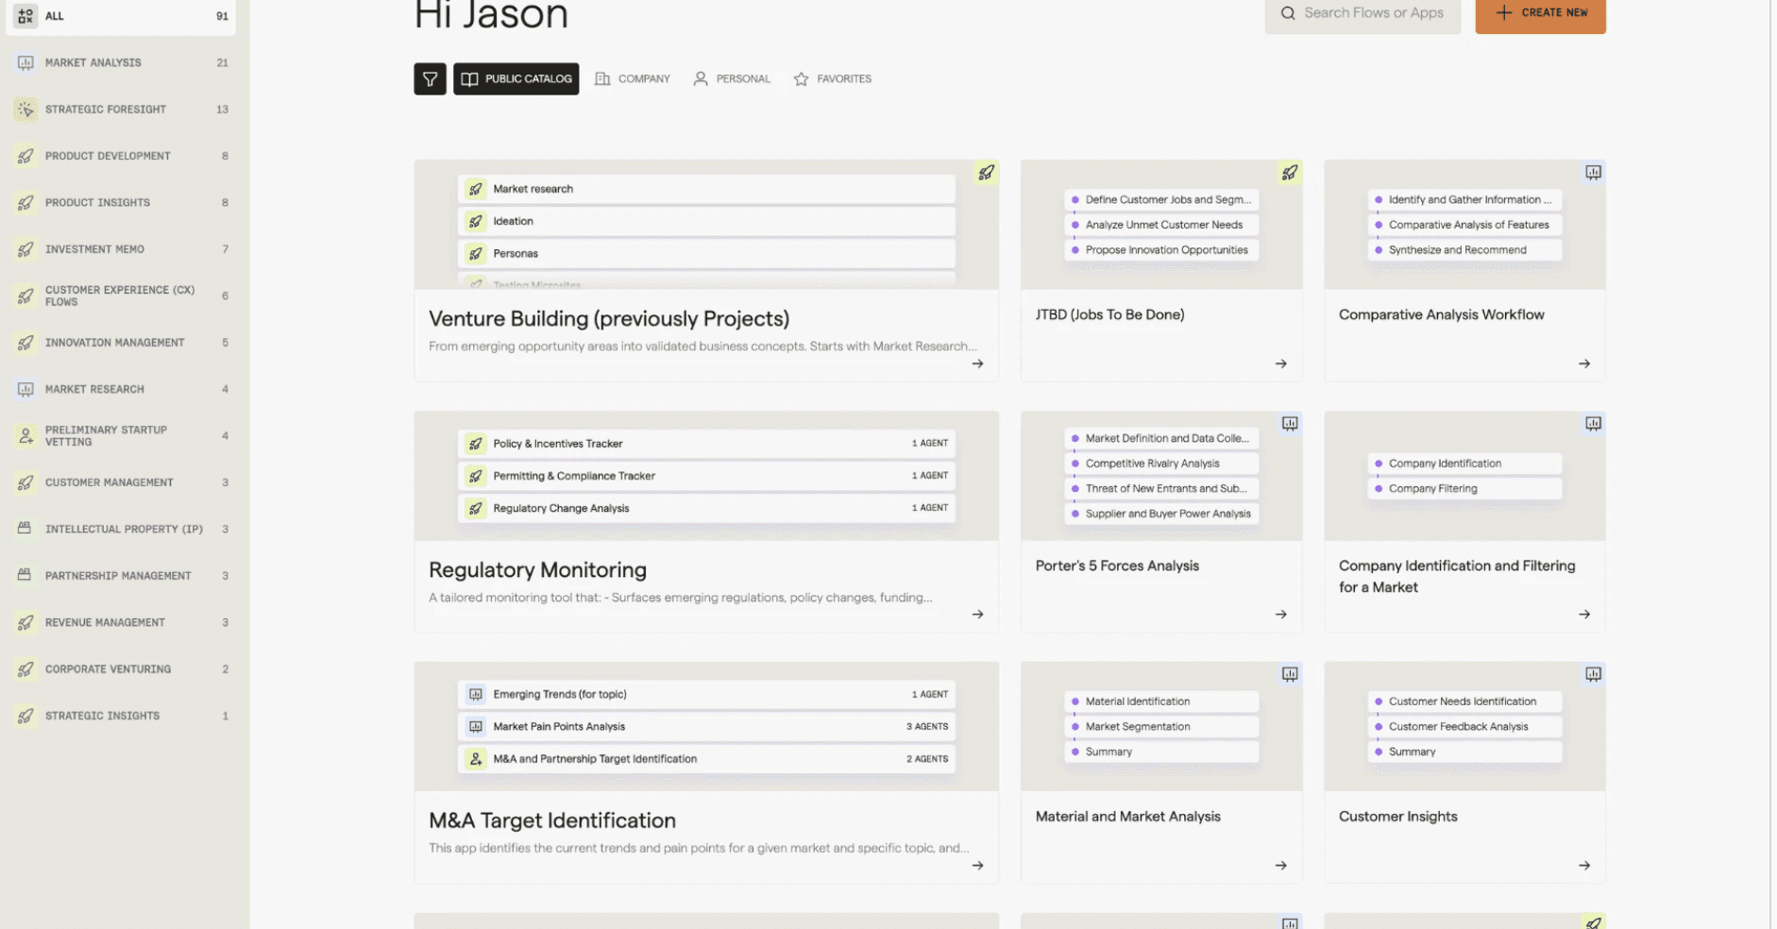This screenshot has width=1777, height=929.
Task: Open Regulatory Monitoring title
Action: (x=537, y=570)
